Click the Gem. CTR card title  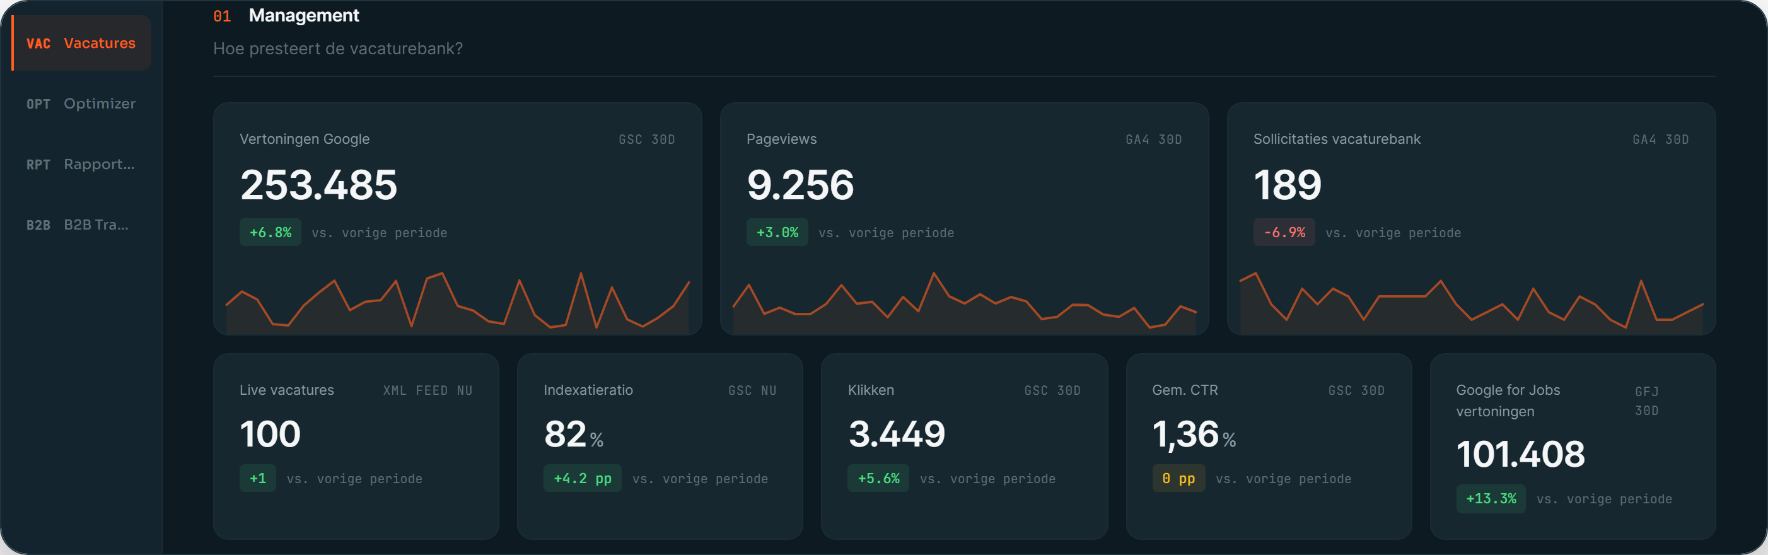pos(1185,390)
